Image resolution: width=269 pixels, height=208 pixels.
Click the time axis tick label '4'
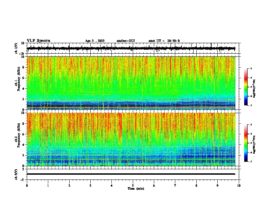[x=112, y=186]
